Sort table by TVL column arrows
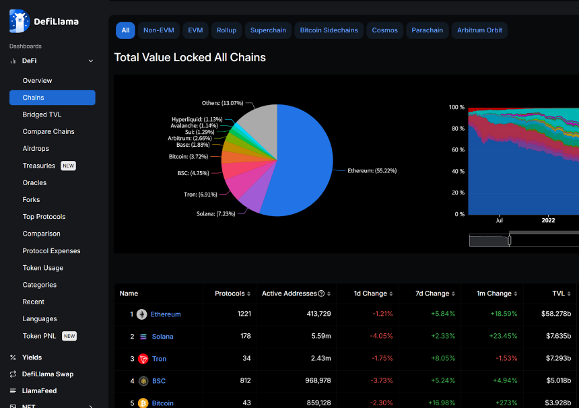 [569, 294]
